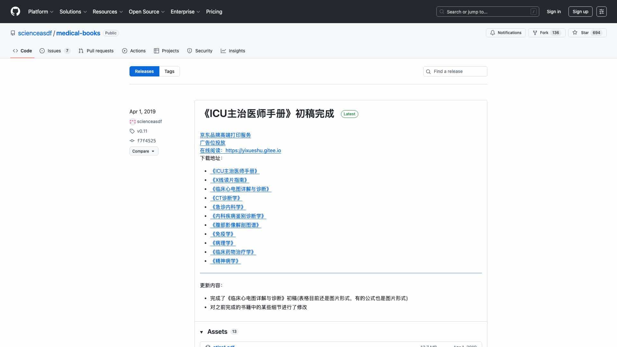This screenshot has width=617, height=347.
Task: Open the Projects tab
Action: coord(166,51)
